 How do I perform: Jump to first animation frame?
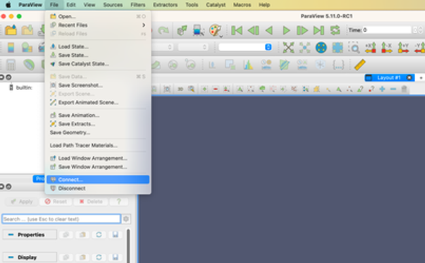[x=237, y=30]
